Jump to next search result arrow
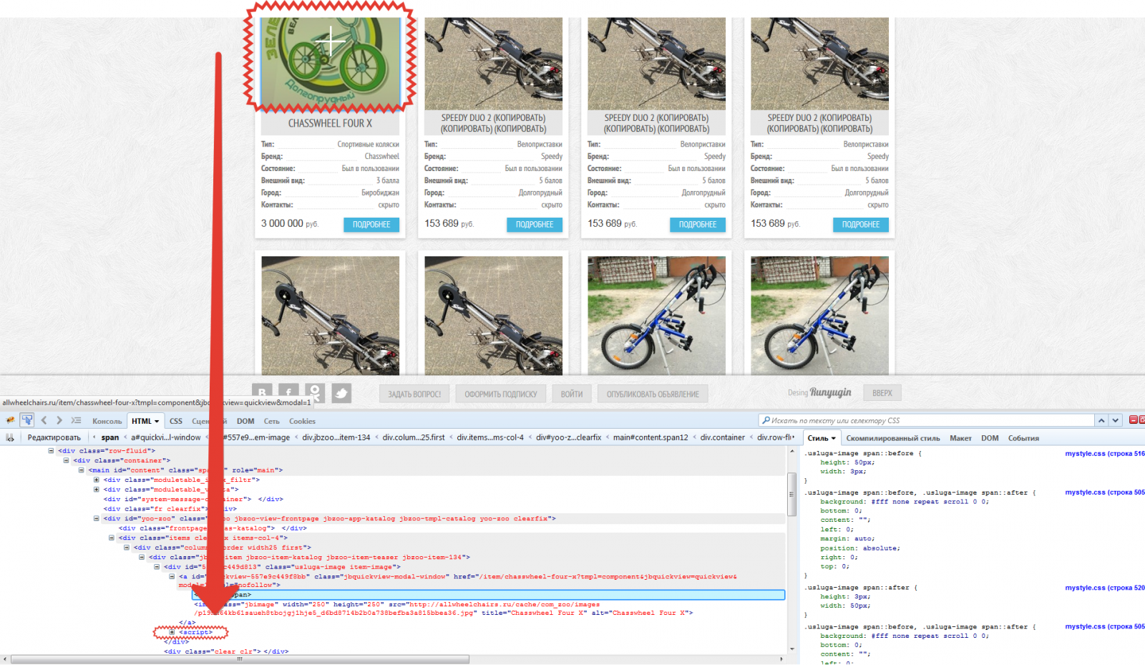 (x=1116, y=420)
